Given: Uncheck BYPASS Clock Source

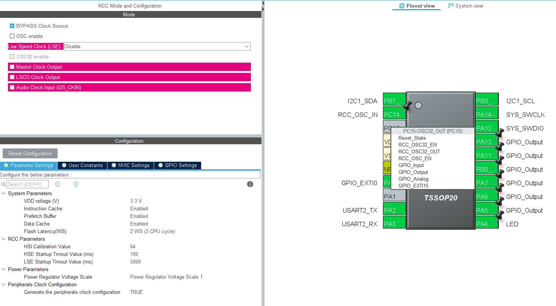Looking at the screenshot, I should click(x=12, y=26).
